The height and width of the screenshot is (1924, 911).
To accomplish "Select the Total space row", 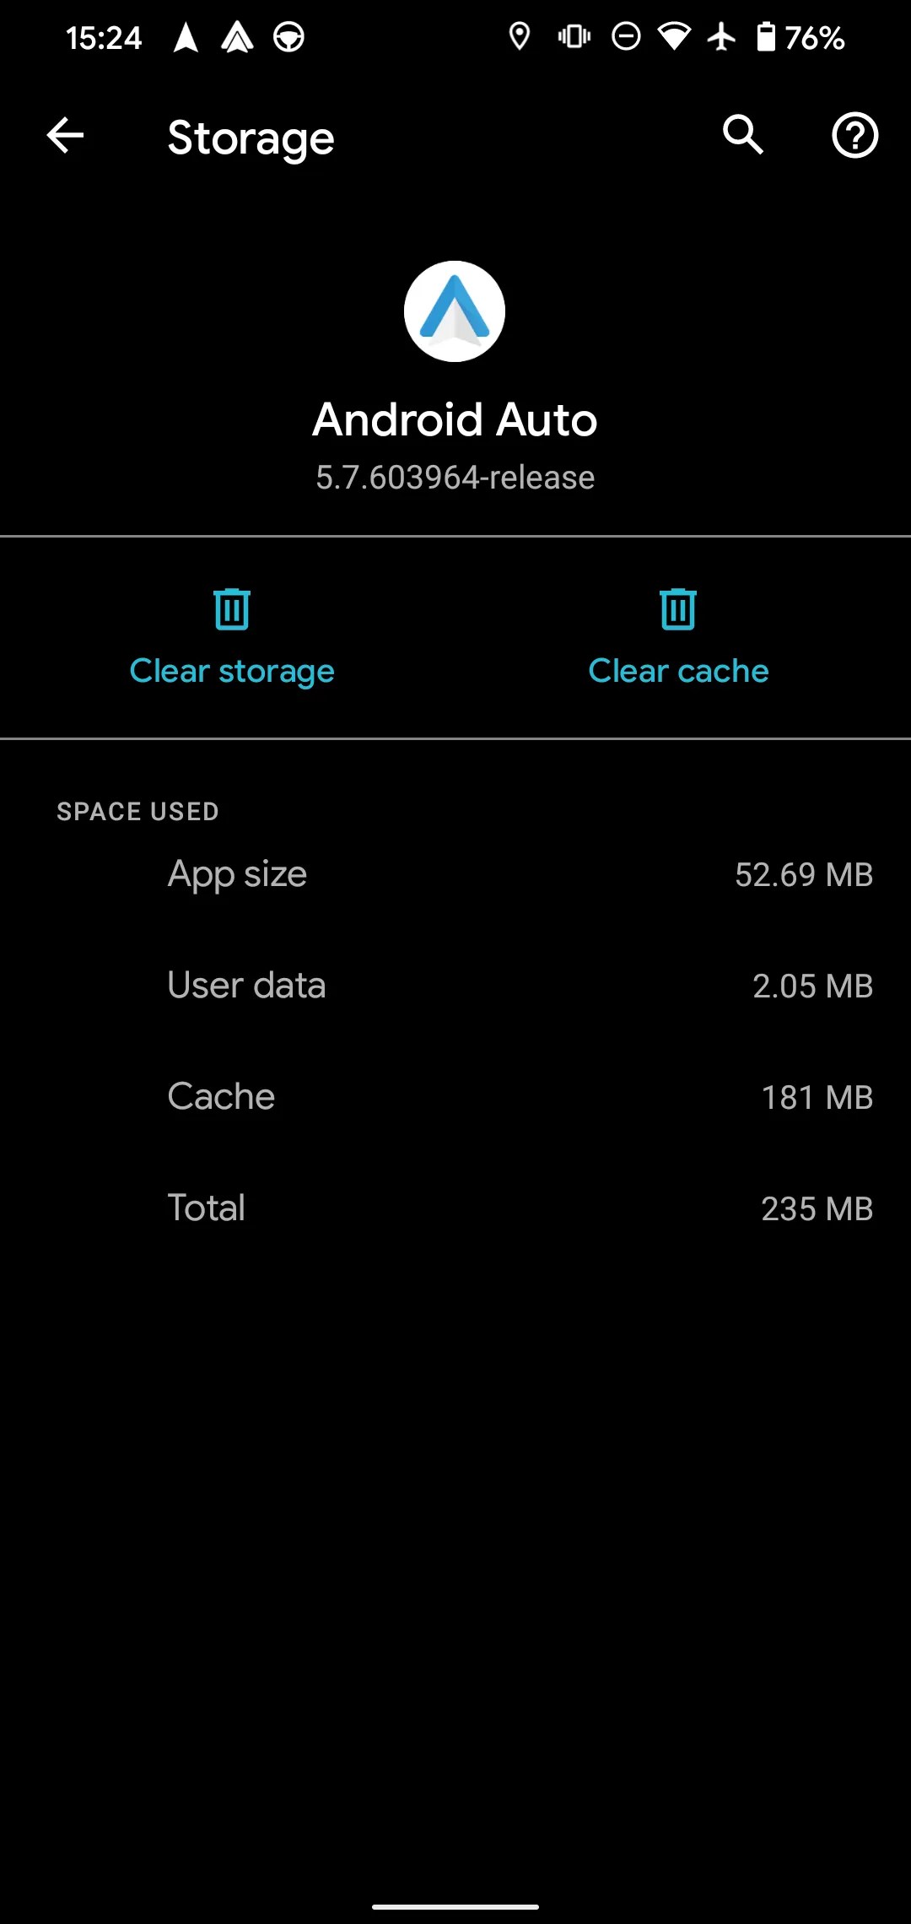I will click(455, 1208).
